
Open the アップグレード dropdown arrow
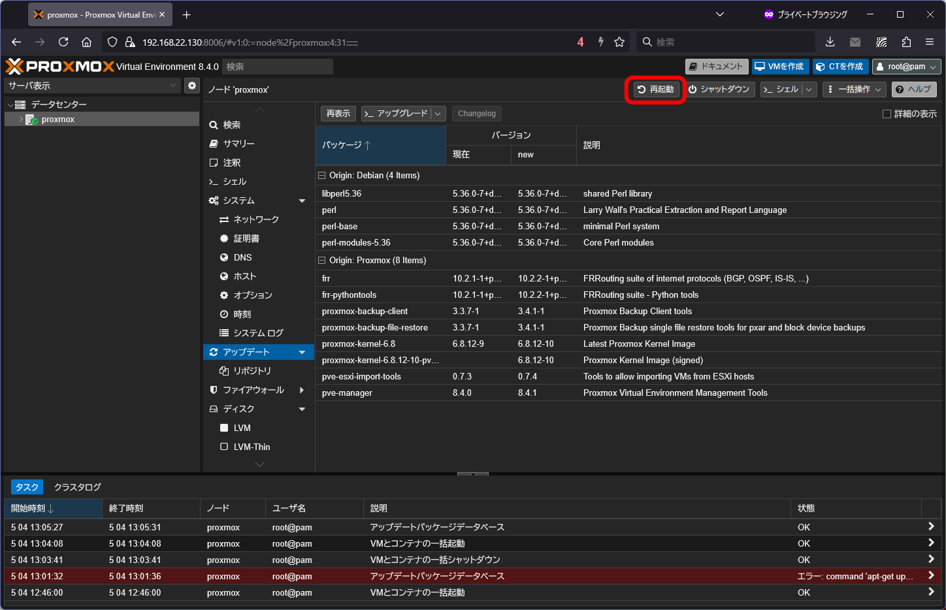coord(438,114)
